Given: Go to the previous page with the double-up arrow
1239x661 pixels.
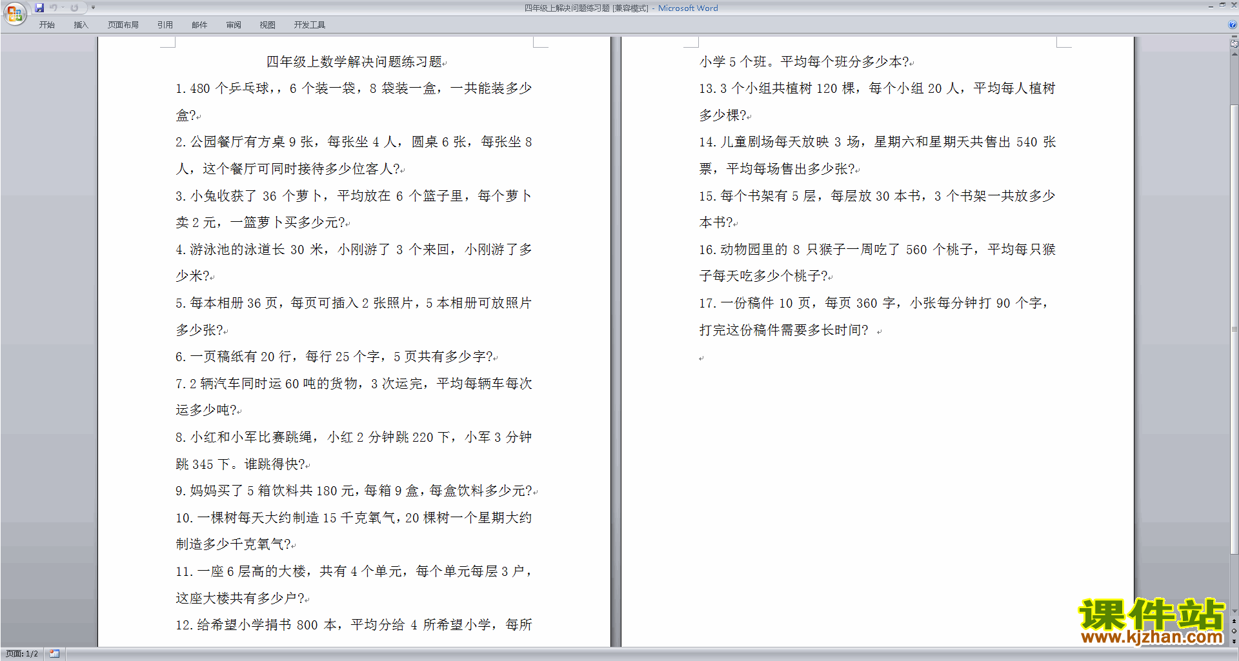Looking at the screenshot, I should point(1234,621).
